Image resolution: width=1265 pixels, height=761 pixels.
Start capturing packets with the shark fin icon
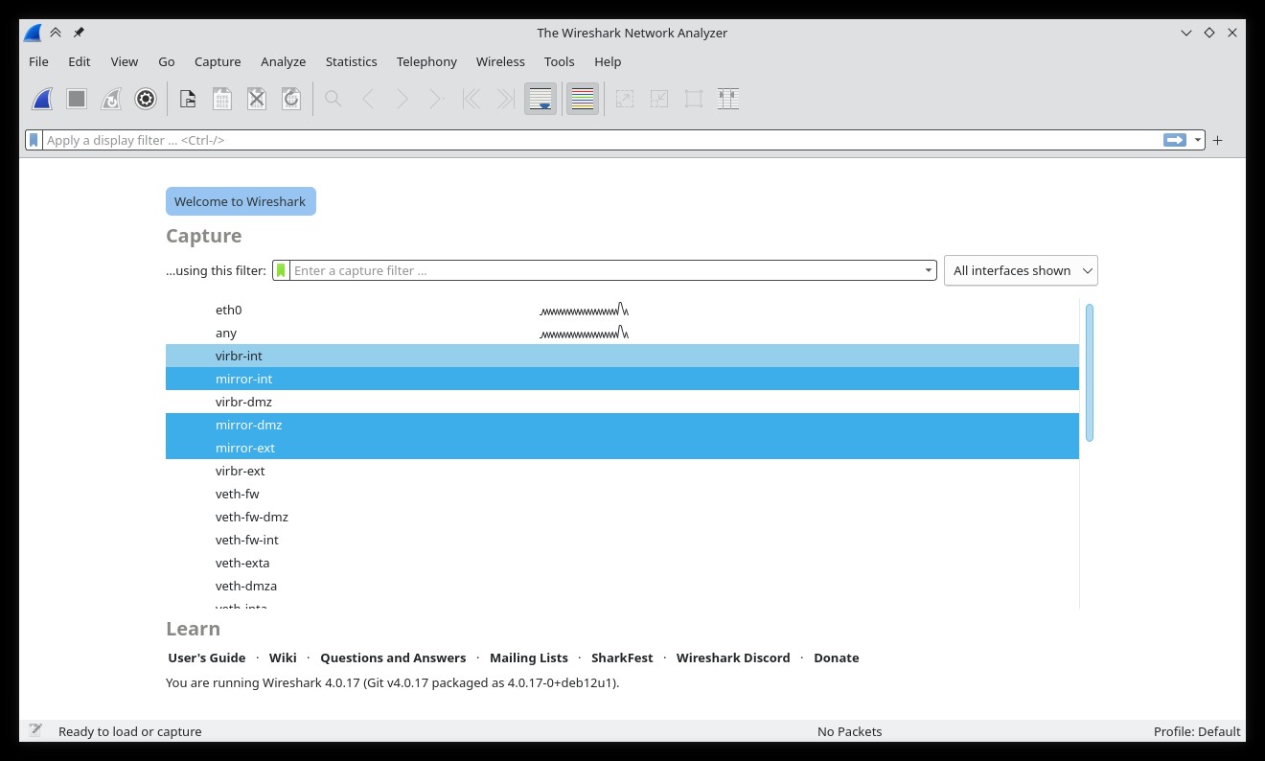coord(42,99)
